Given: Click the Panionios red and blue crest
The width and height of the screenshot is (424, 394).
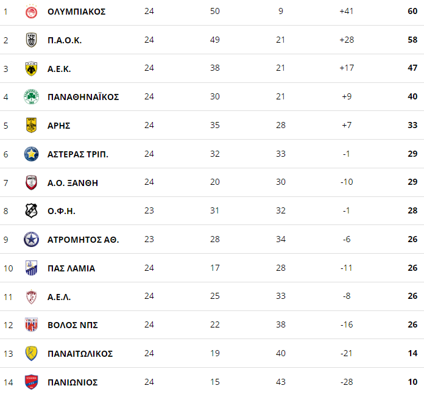Looking at the screenshot, I should (x=31, y=382).
